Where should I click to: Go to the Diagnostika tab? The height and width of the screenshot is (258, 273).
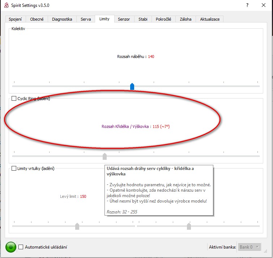coord(62,19)
